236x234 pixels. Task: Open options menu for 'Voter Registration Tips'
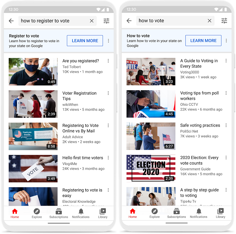pos(108,93)
